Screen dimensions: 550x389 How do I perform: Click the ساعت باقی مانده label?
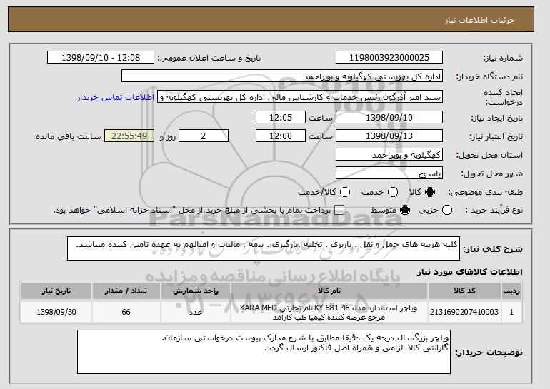pos(69,136)
